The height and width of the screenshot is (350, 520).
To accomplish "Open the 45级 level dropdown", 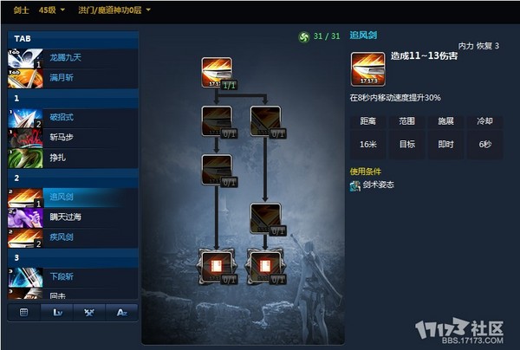I will 51,10.
